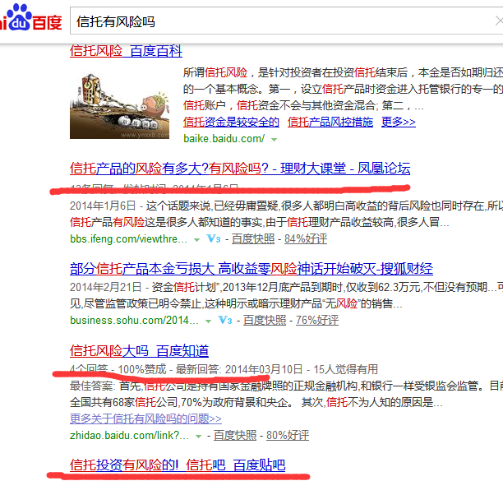Image resolution: width=503 pixels, height=481 pixels.
Task: Click the 最新回答: 2014年03月10日 text
Action: [x=239, y=369]
